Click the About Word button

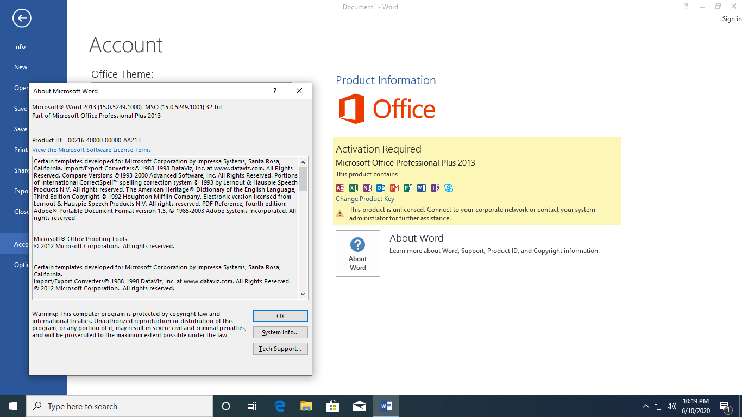coord(358,254)
